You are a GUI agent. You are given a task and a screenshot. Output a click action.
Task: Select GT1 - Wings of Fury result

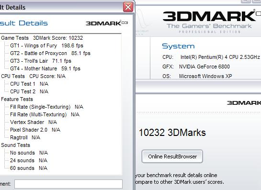pos(46,45)
